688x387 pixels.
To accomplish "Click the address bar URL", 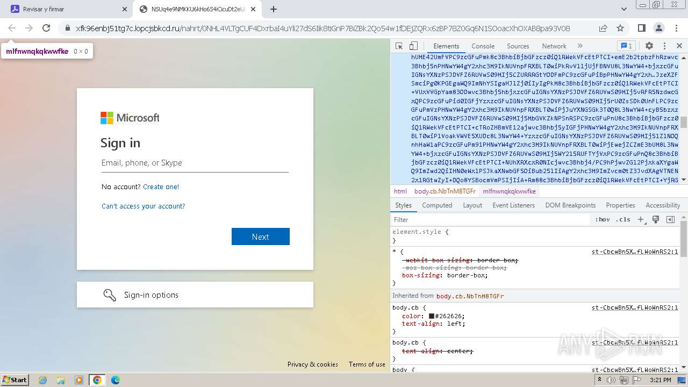I will [x=323, y=28].
